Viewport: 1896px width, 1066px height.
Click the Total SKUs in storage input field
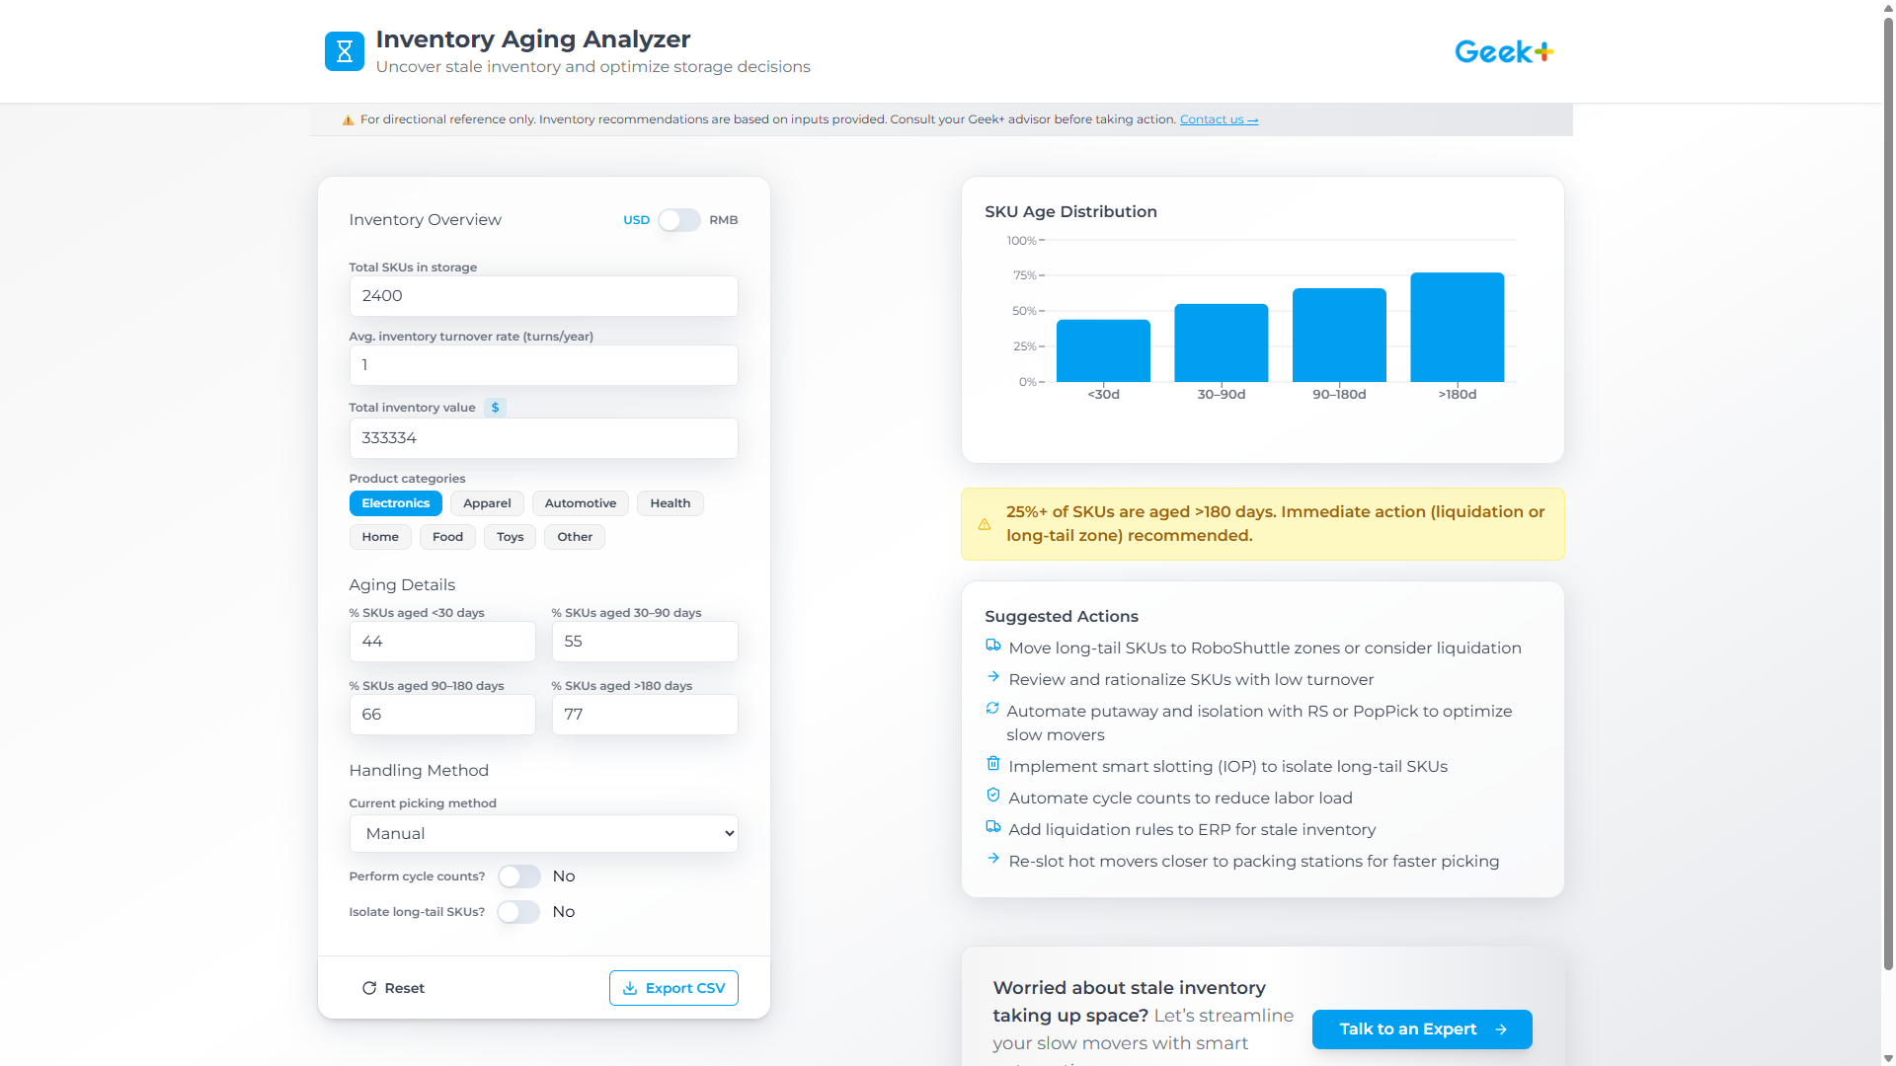543,296
